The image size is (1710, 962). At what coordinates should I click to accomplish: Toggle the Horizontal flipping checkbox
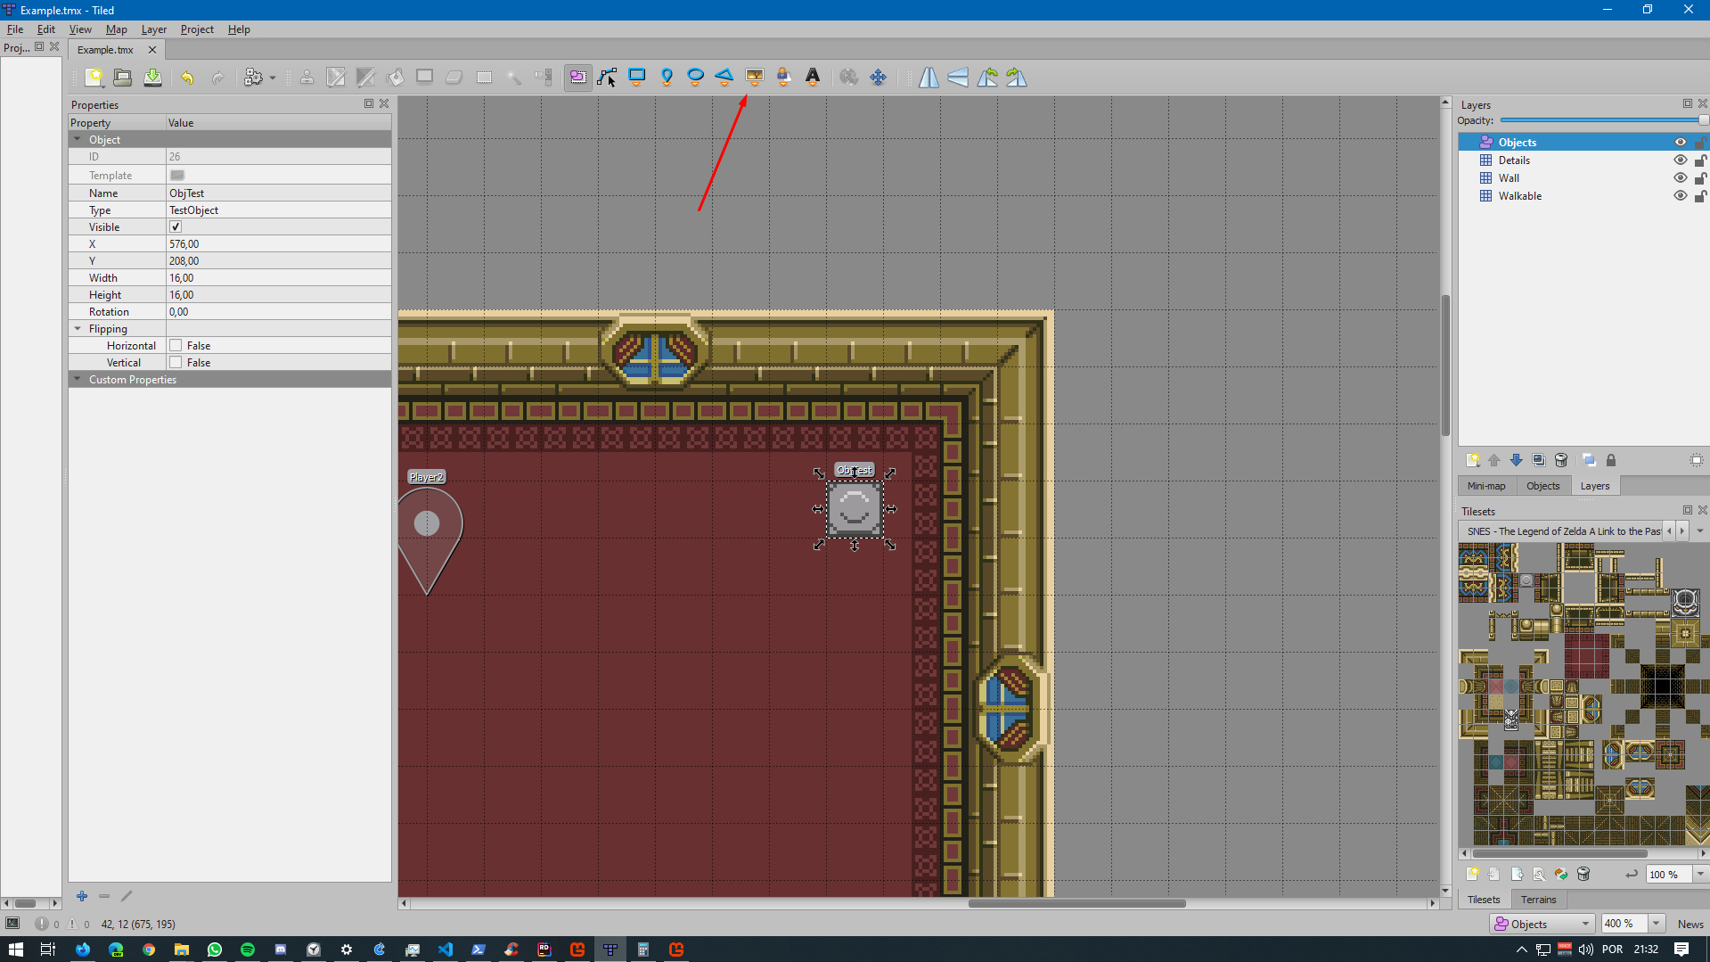click(x=176, y=346)
